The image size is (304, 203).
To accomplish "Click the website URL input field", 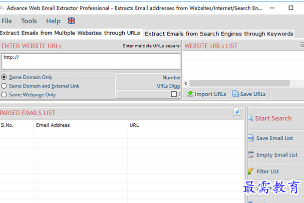I will [x=91, y=61].
